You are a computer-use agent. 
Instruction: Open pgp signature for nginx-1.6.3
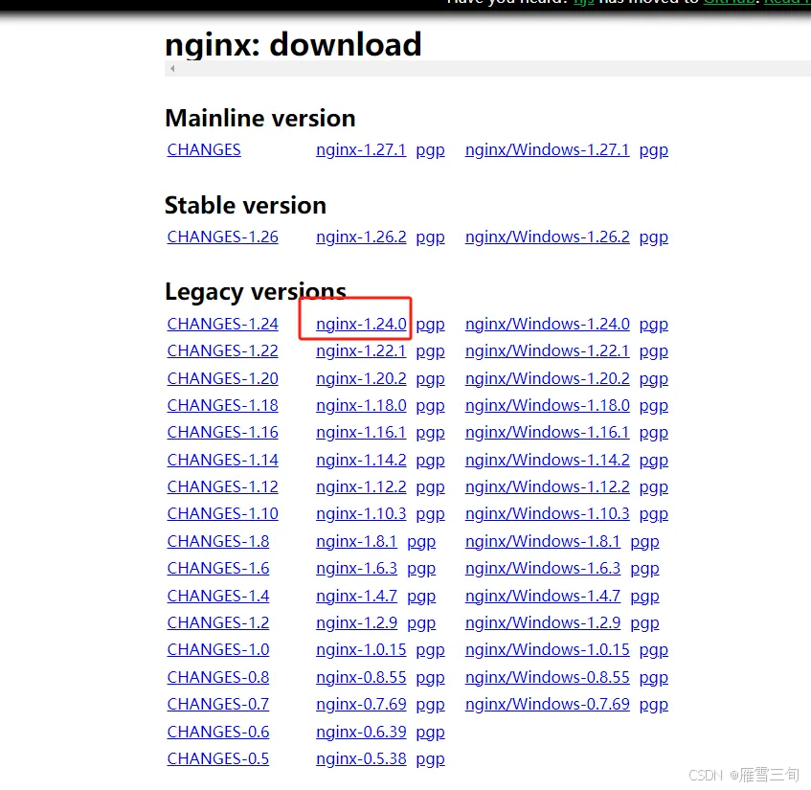click(x=421, y=569)
